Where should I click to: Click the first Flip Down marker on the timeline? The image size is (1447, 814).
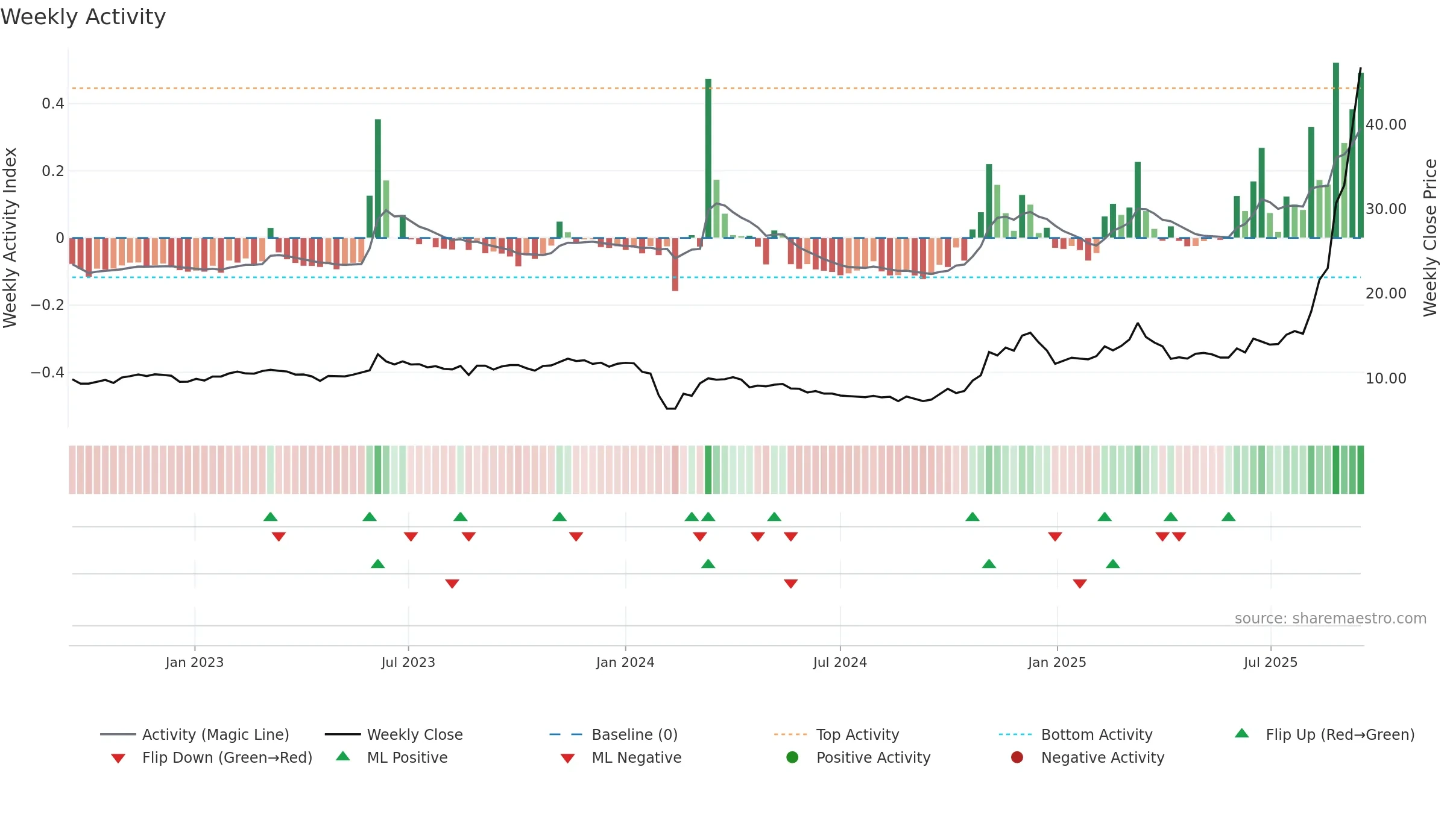(x=279, y=537)
